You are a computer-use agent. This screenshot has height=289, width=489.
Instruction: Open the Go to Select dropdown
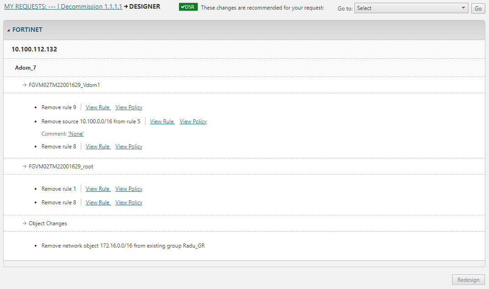pyautogui.click(x=411, y=8)
